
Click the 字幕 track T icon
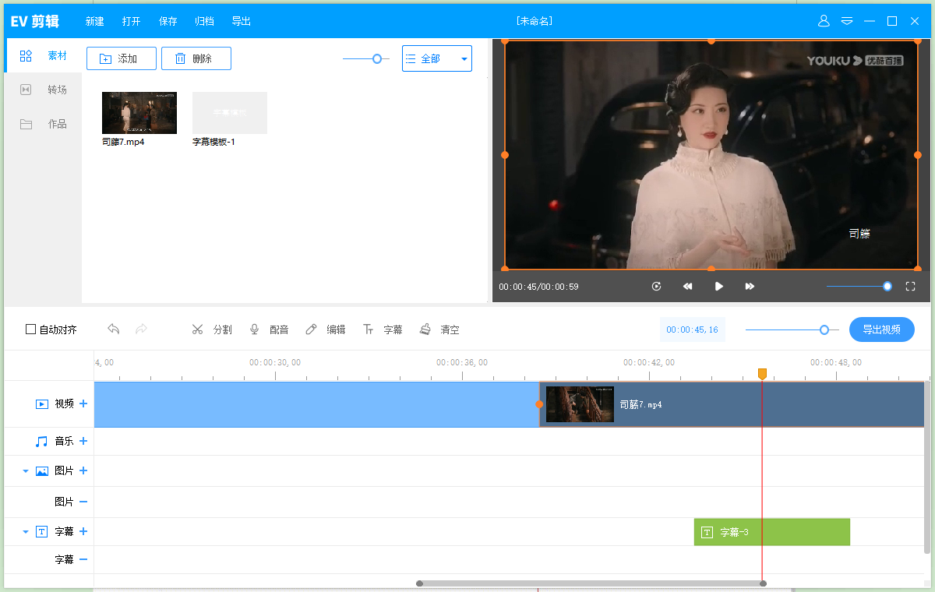pyautogui.click(x=42, y=532)
